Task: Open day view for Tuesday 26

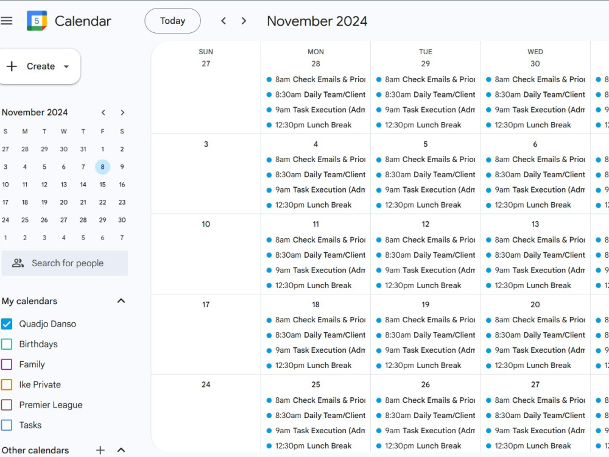Action: click(x=426, y=384)
